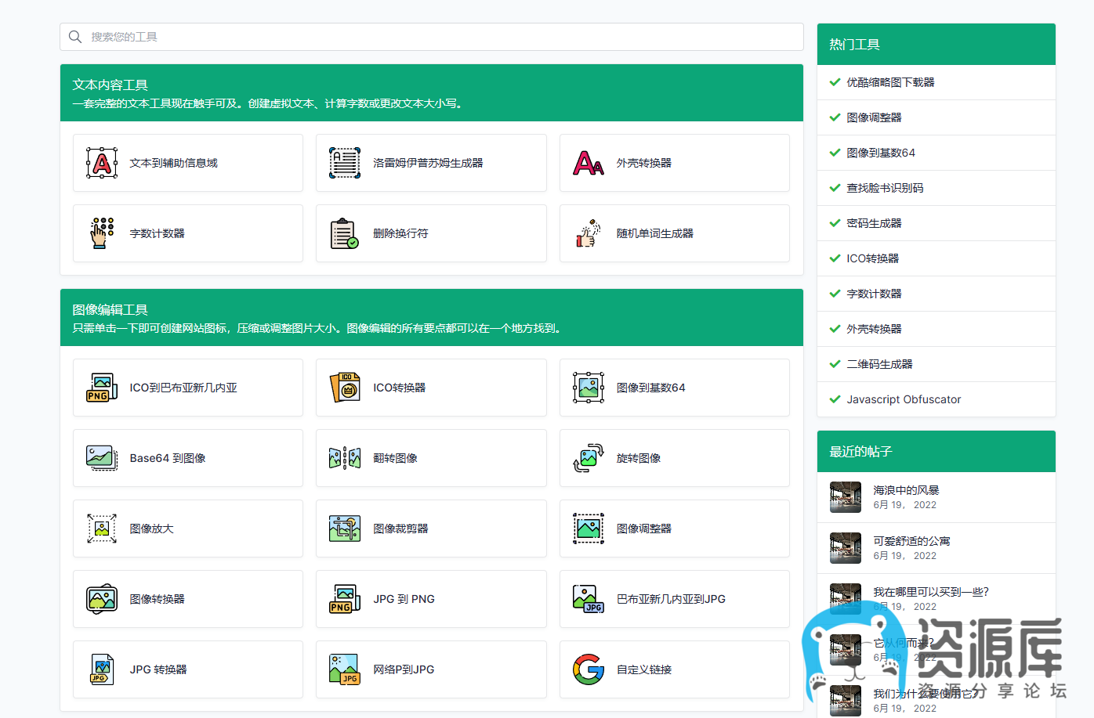1094x718 pixels.
Task: Click the 删除换行符 clipboard icon
Action: pyautogui.click(x=345, y=233)
